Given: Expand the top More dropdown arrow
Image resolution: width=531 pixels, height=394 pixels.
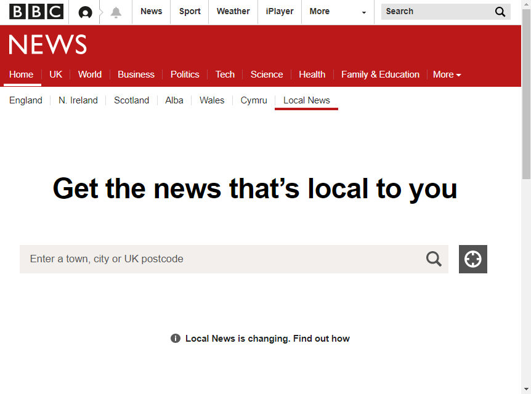Looking at the screenshot, I should [364, 12].
